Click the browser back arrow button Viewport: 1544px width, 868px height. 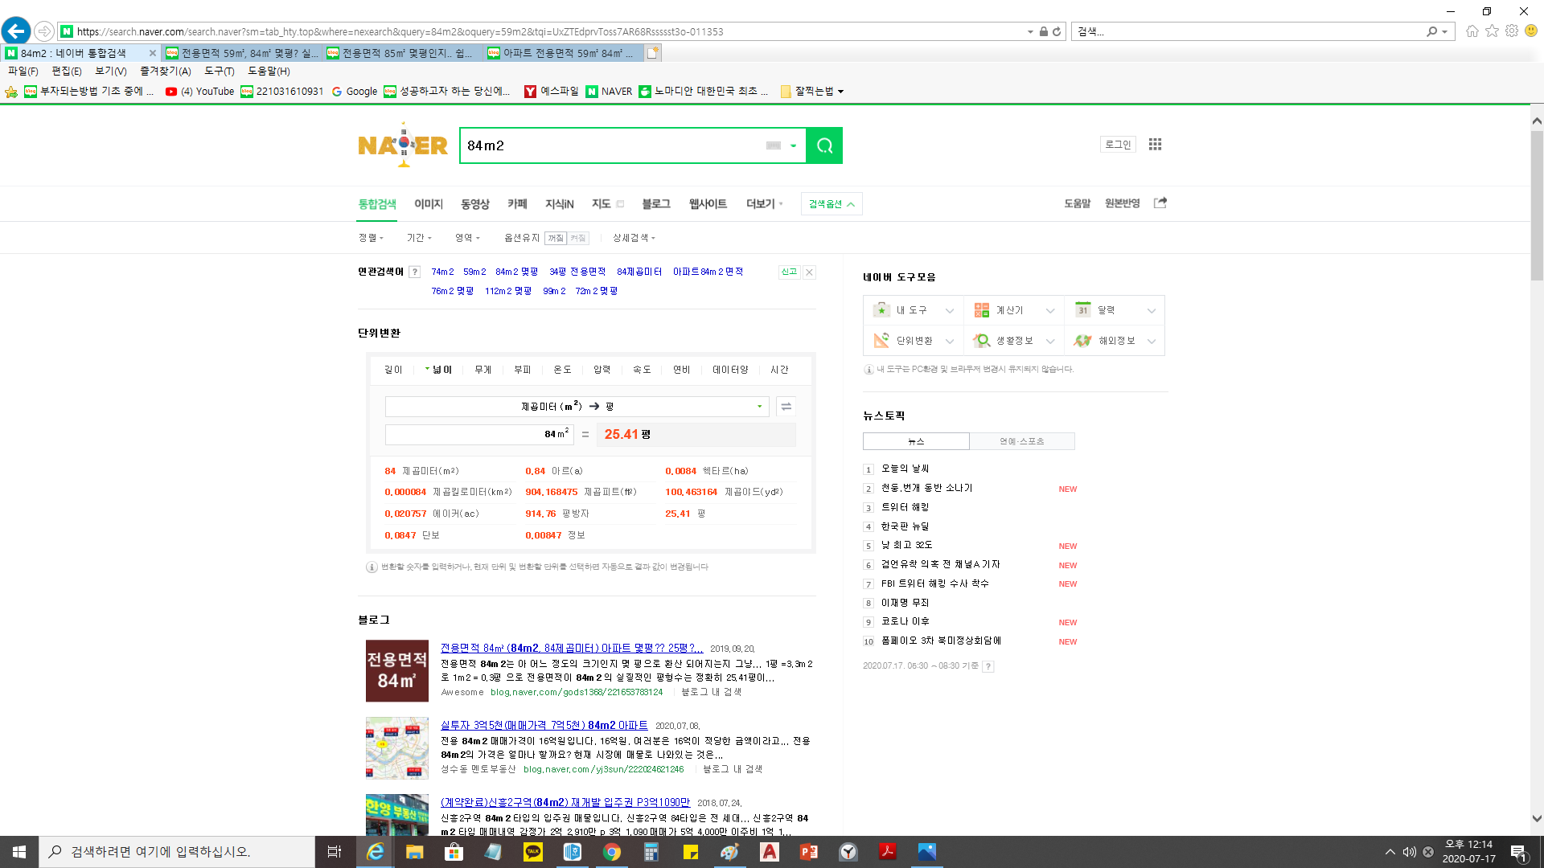click(16, 31)
